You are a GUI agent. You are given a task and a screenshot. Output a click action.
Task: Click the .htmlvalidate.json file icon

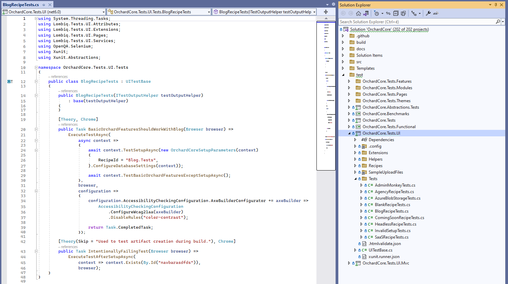coord(364,244)
